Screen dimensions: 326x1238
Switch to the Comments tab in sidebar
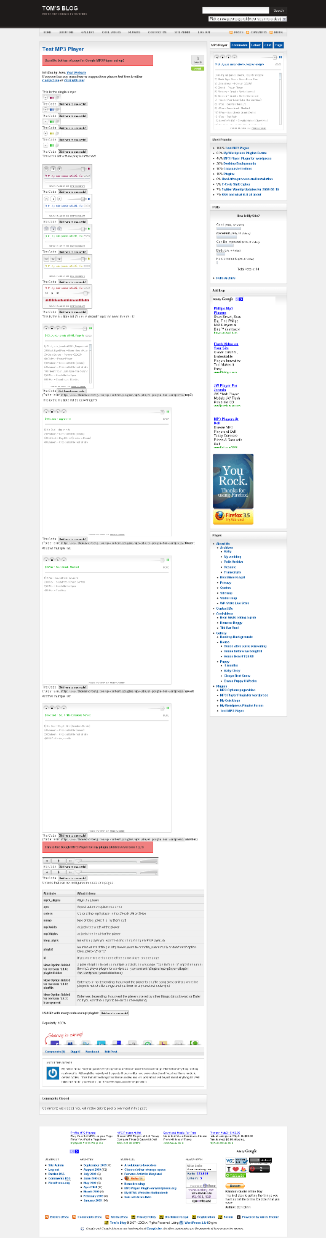(239, 45)
